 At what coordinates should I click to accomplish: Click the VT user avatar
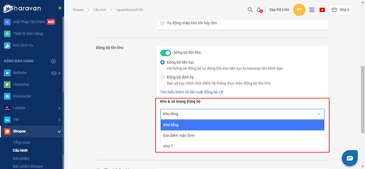299,10
